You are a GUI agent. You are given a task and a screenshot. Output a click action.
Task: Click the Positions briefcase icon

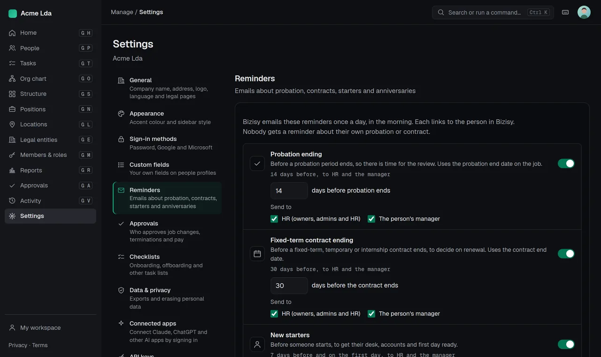(x=12, y=109)
